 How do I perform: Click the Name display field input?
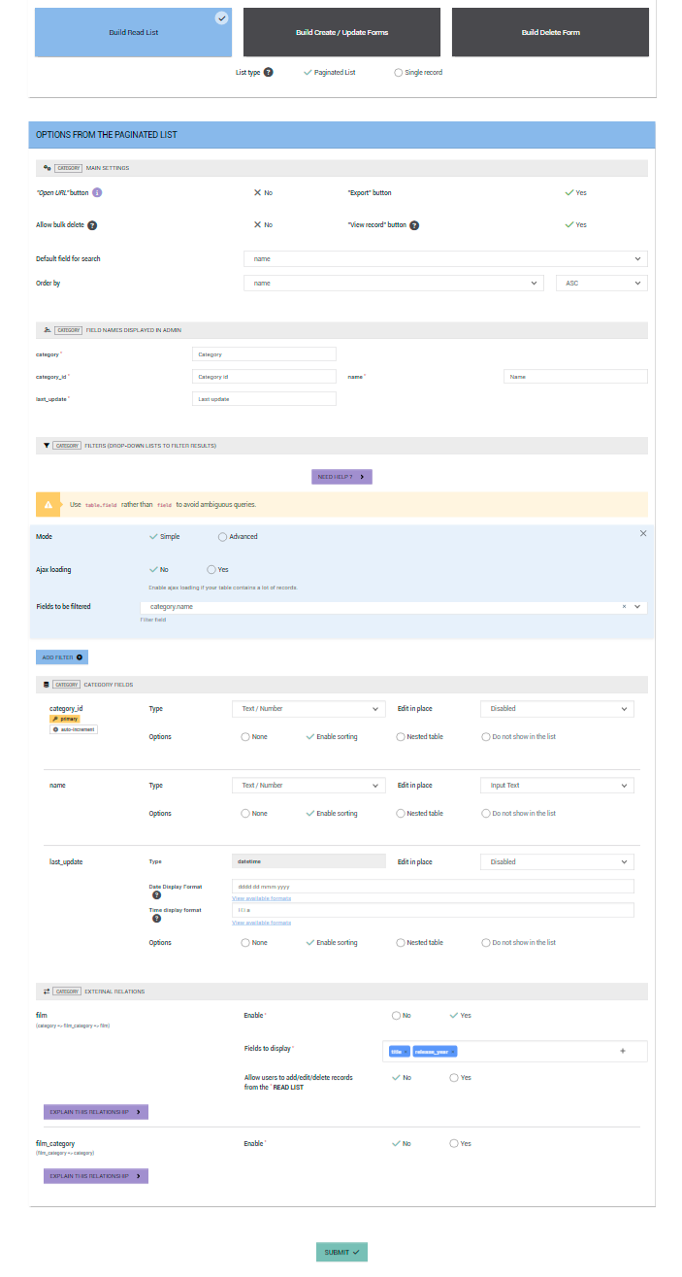pos(574,376)
